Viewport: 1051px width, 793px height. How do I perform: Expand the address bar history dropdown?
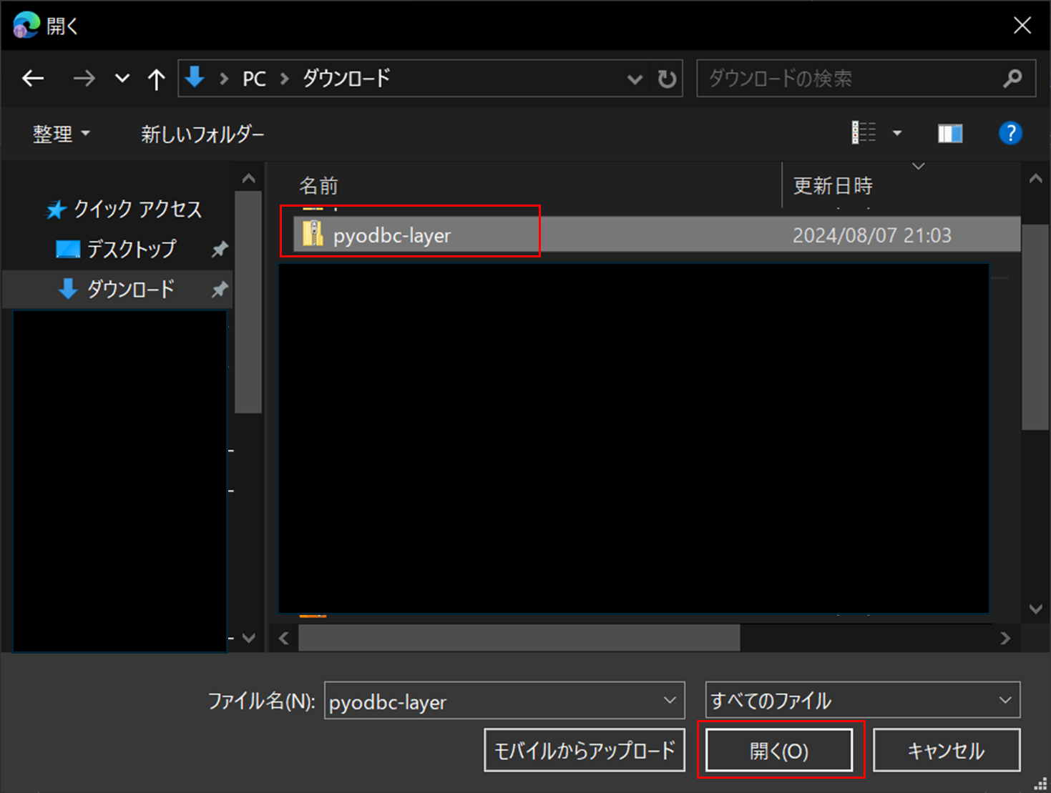[634, 79]
